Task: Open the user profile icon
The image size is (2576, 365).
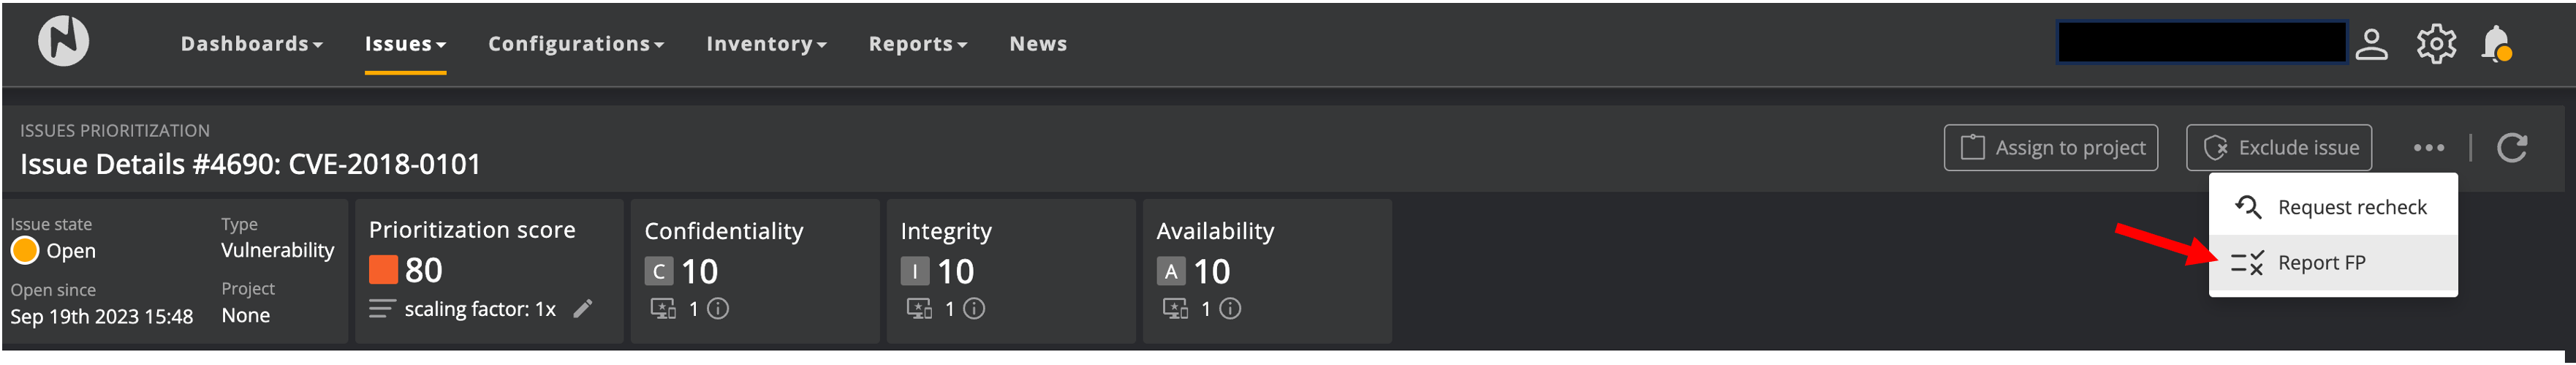Action: 2371,44
